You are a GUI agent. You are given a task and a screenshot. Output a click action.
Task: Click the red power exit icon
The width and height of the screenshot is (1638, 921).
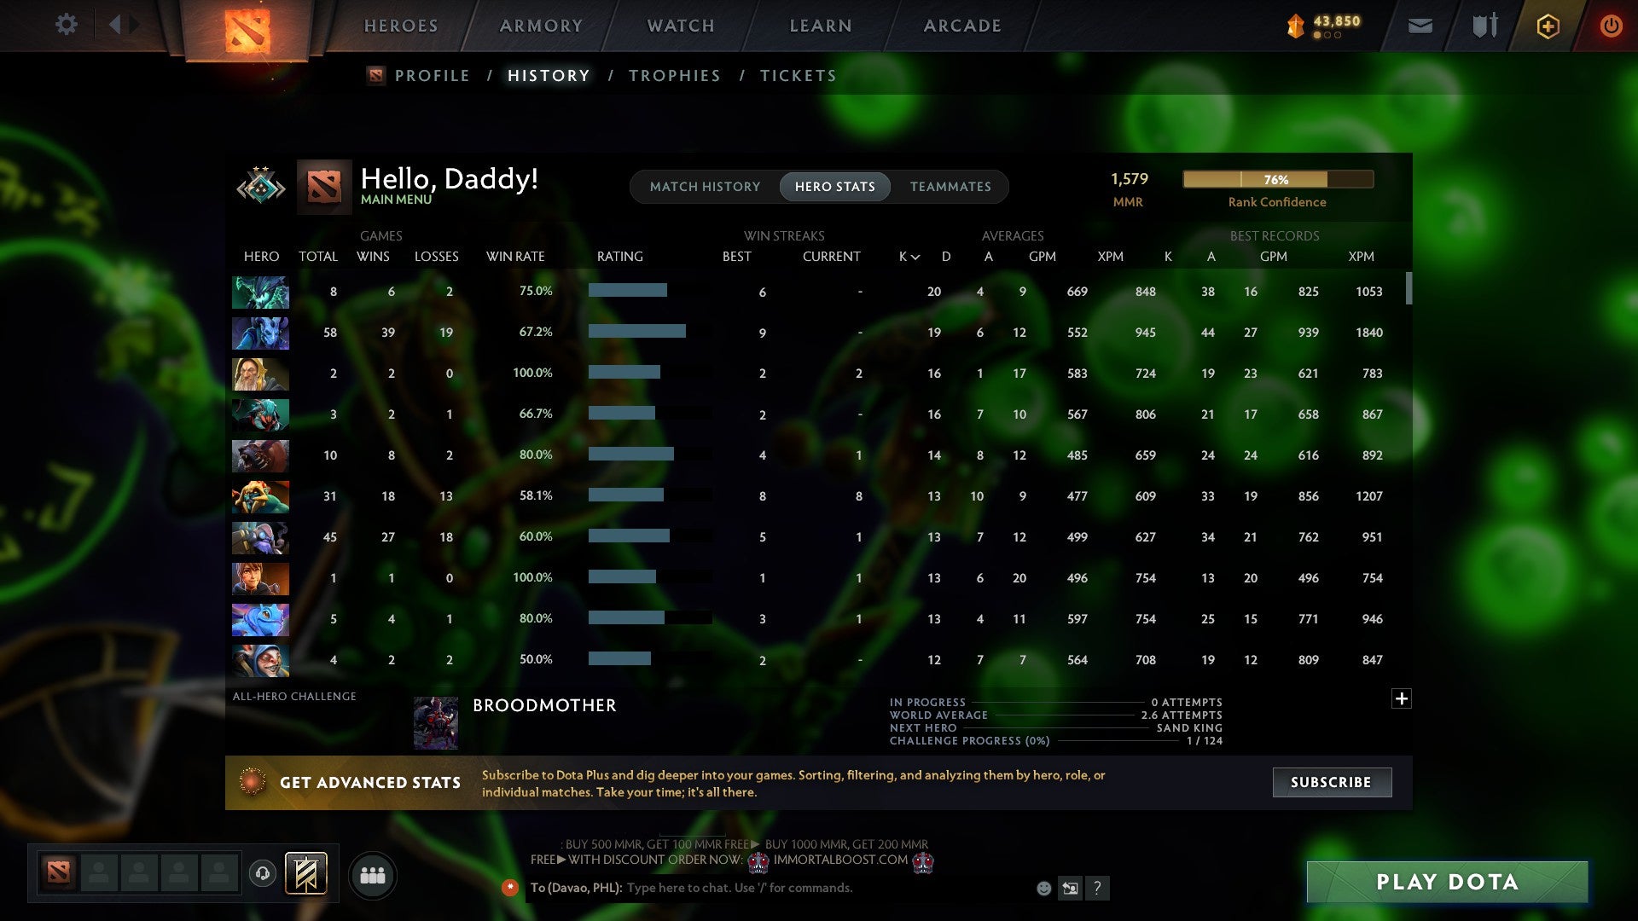(x=1612, y=26)
